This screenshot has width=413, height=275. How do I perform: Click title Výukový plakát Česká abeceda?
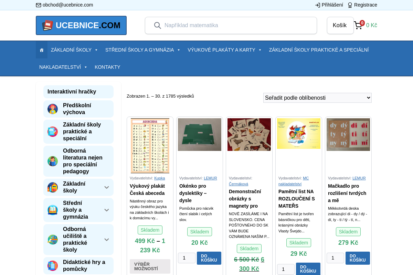(x=147, y=189)
